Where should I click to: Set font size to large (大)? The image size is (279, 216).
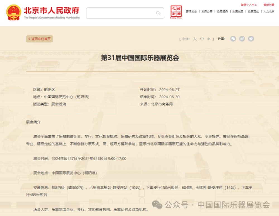coord(194,39)
